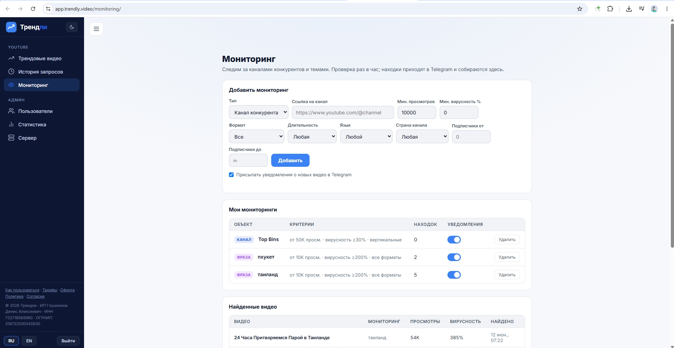
Task: Delete the Top Bins monitoring
Action: tap(507, 240)
